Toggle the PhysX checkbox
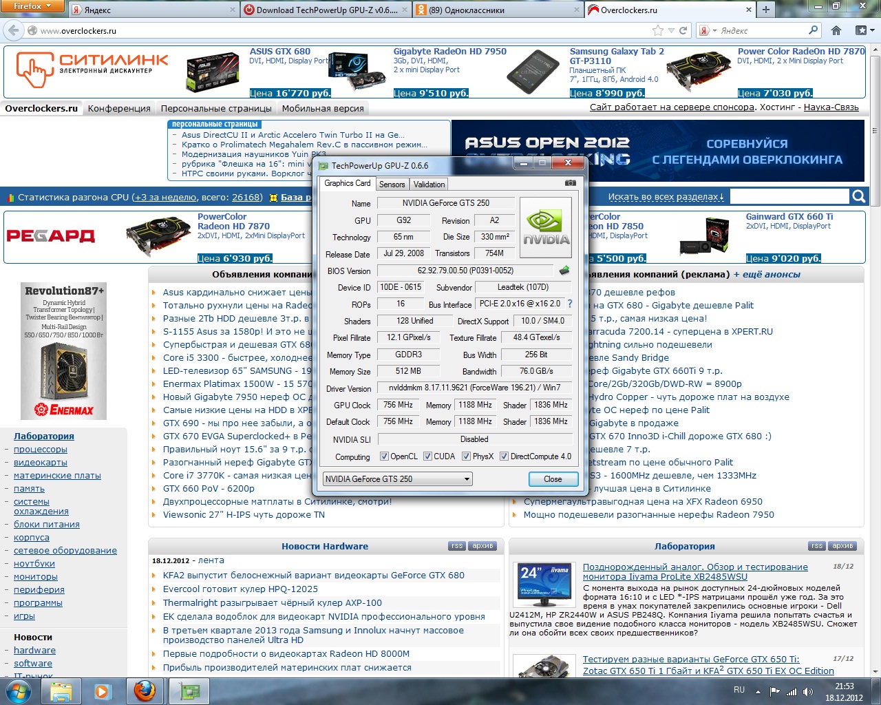This screenshot has height=705, width=881. (x=466, y=456)
